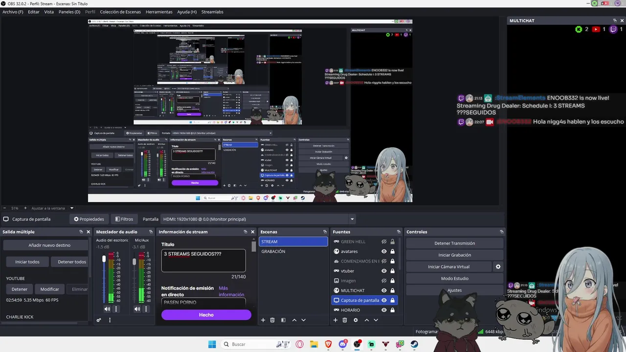Image resolution: width=626 pixels, height=352 pixels.
Task: Open Brave browser from the taskbar
Action: [x=328, y=344]
